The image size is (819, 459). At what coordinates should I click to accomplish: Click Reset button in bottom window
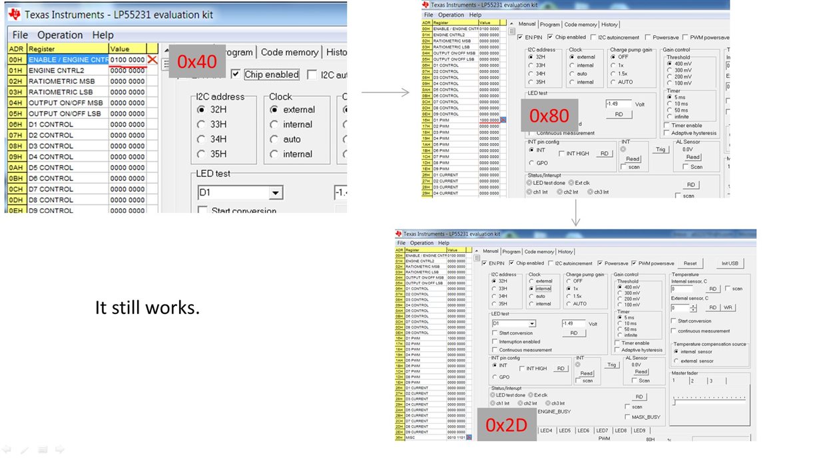(690, 263)
